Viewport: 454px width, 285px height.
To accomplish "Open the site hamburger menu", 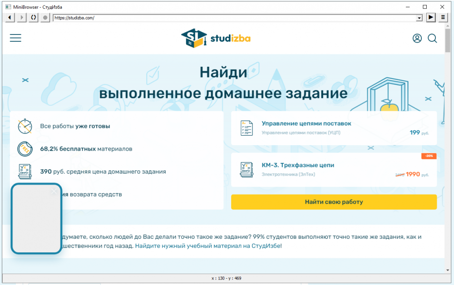I will tap(15, 38).
